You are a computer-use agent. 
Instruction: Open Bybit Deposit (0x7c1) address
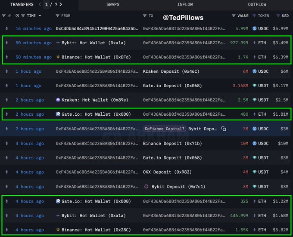178,187
